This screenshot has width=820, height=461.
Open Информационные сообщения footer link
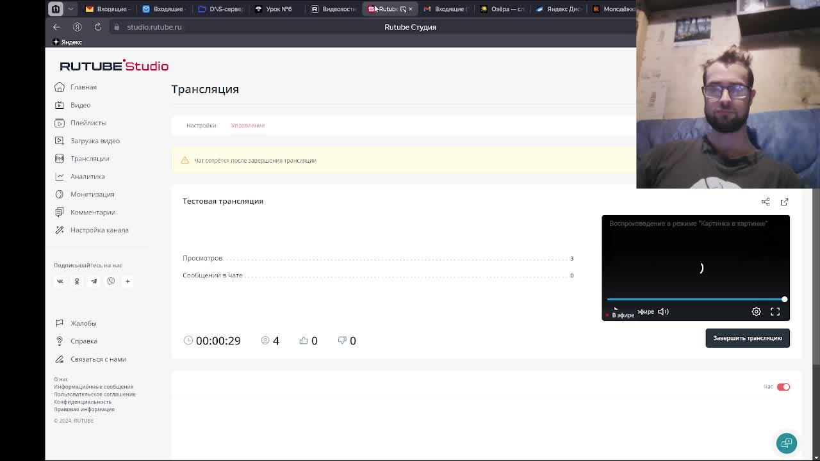[94, 387]
